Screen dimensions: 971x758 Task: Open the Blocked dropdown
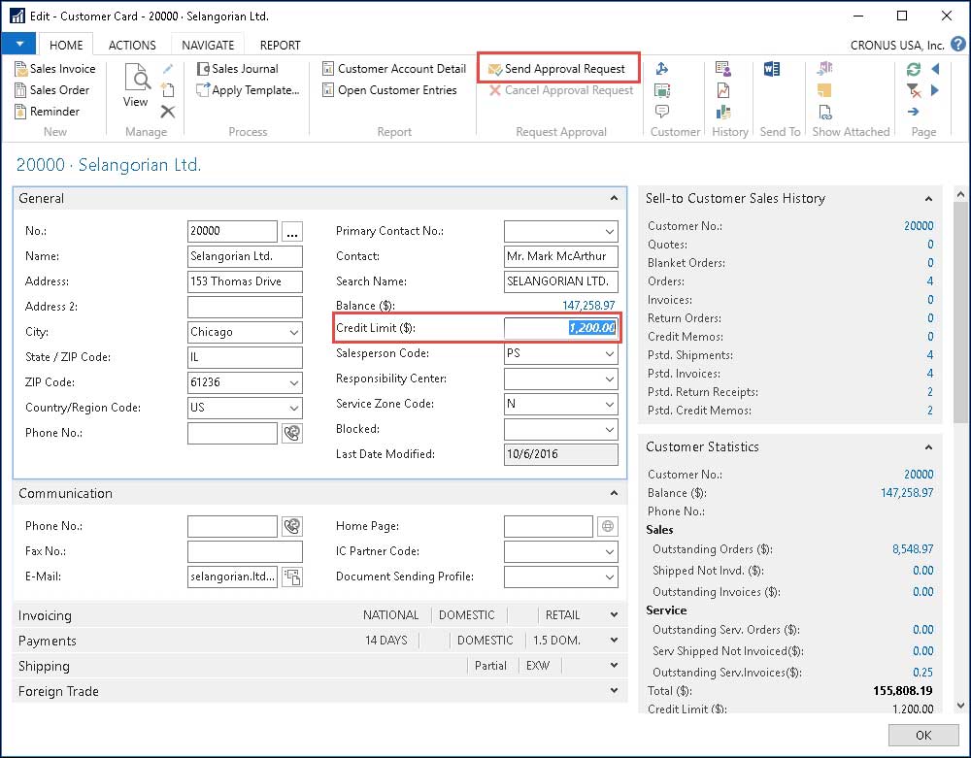[610, 430]
